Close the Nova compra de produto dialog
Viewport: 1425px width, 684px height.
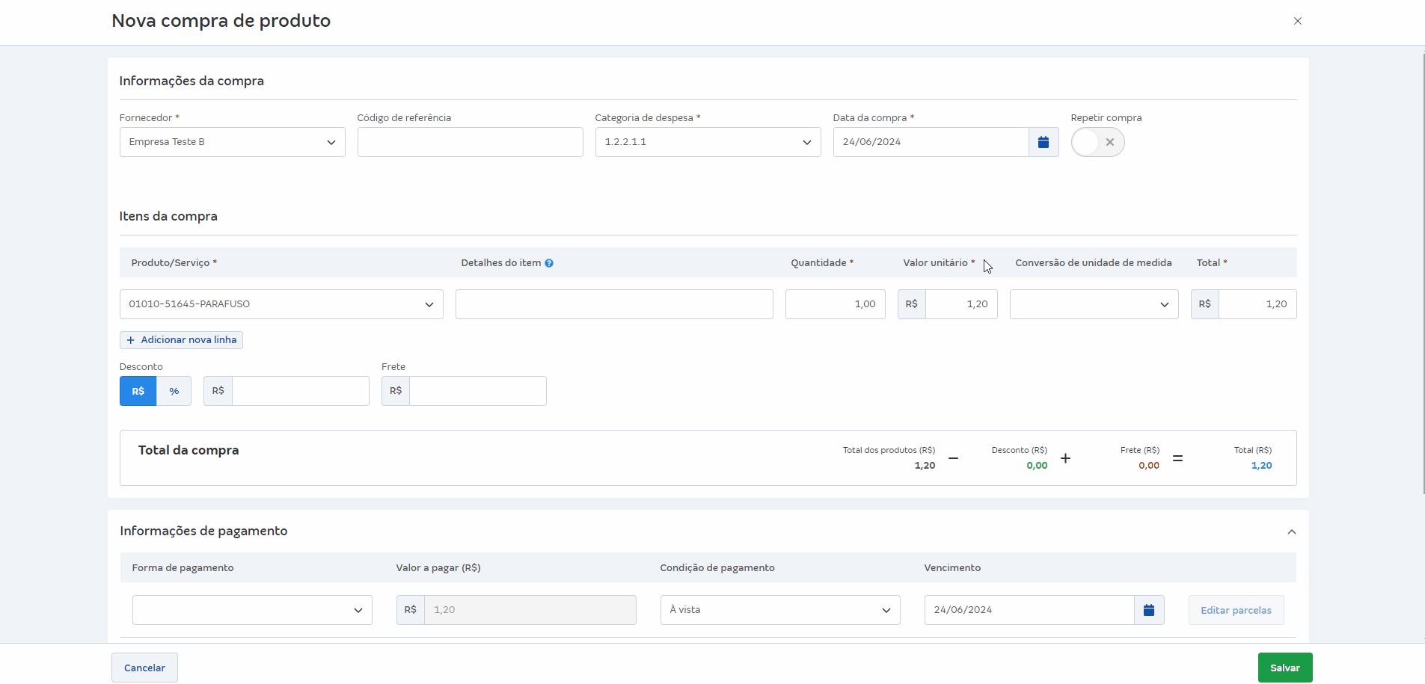click(x=1298, y=21)
